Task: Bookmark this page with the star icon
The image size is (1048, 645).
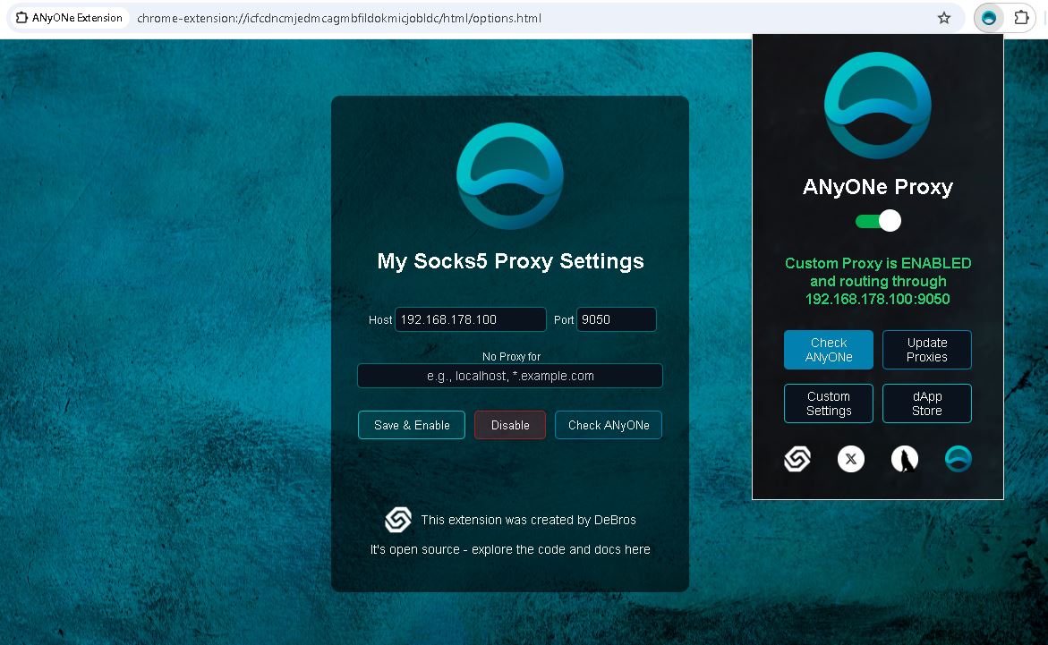Action: [x=943, y=18]
